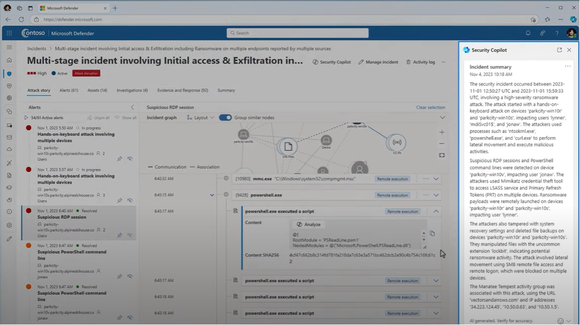Switch to the Evidence and Response tab

click(182, 90)
